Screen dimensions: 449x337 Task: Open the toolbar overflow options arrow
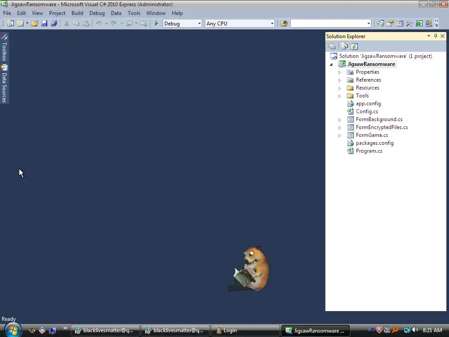point(437,24)
